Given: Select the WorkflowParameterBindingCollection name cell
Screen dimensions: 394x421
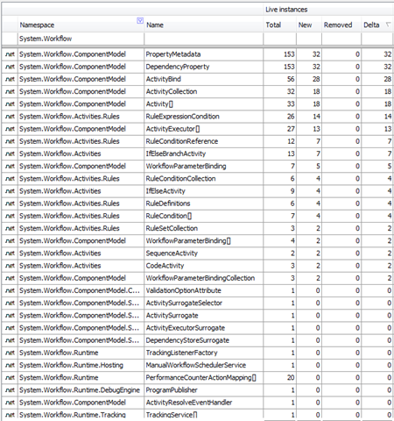Looking at the screenshot, I should 204,278.
